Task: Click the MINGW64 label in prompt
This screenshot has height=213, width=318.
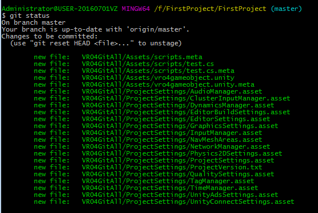Action: pyautogui.click(x=136, y=9)
